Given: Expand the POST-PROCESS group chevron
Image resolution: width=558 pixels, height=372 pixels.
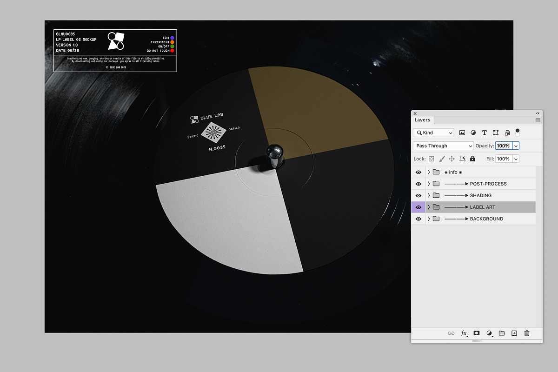Looking at the screenshot, I should pyautogui.click(x=429, y=184).
